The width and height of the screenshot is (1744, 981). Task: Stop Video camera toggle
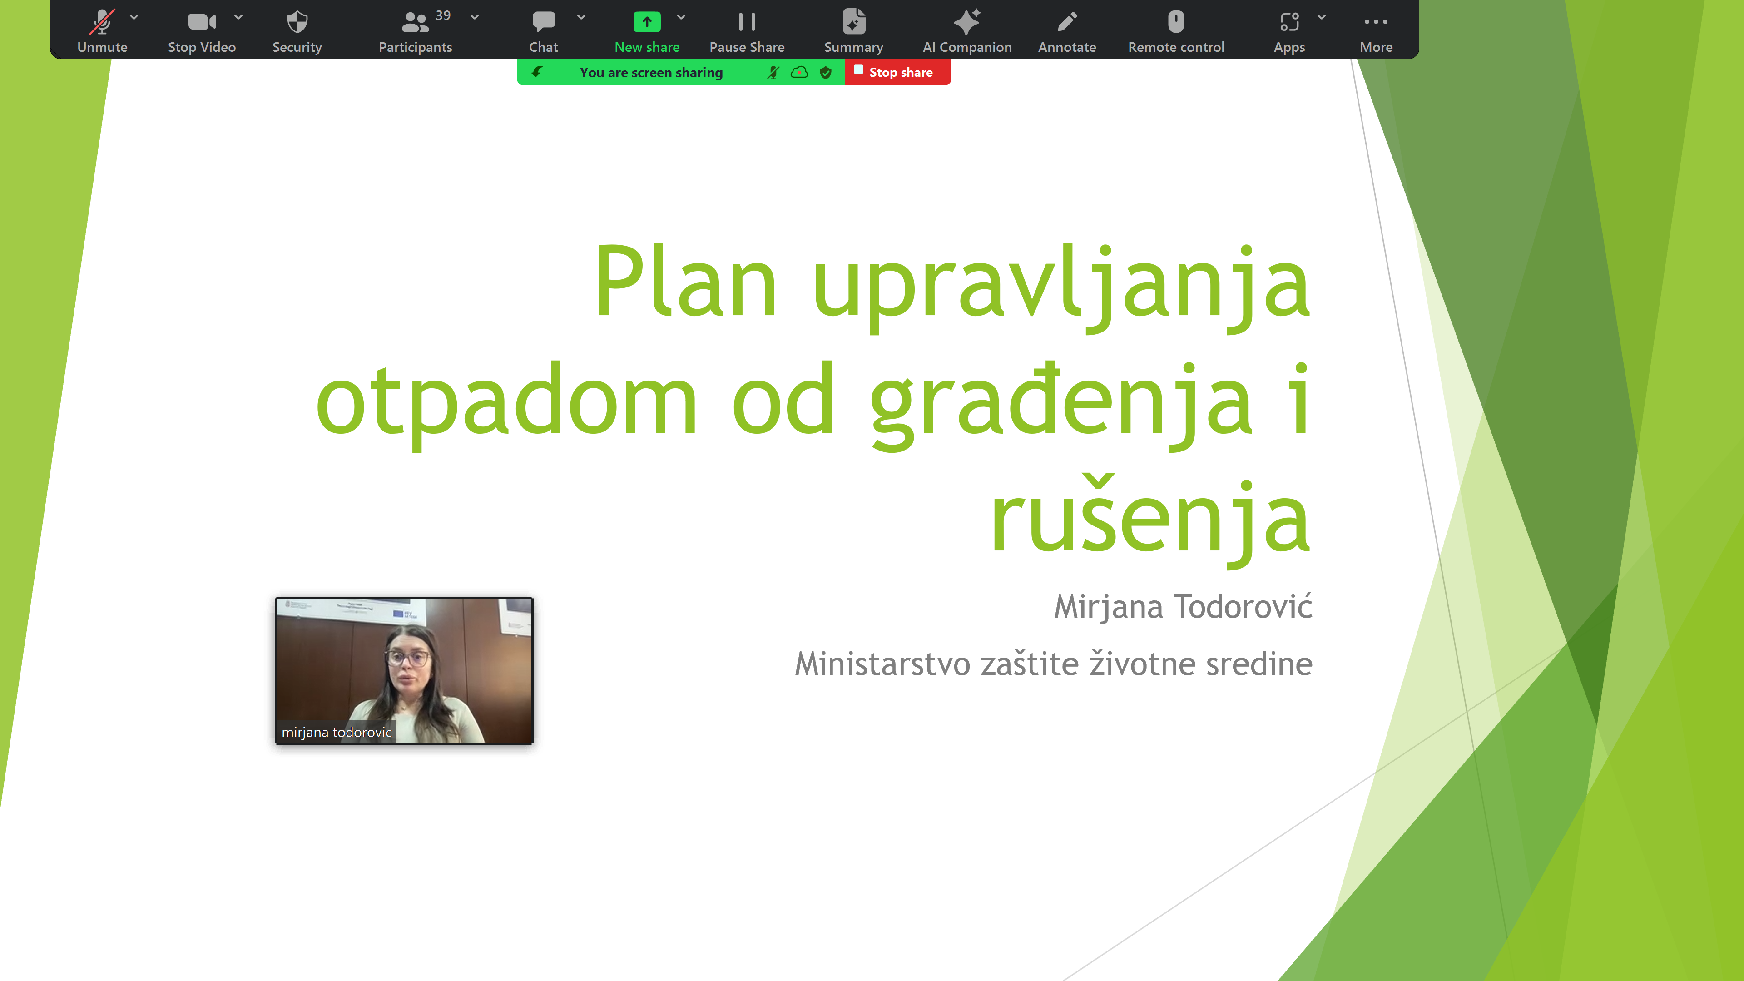point(201,30)
